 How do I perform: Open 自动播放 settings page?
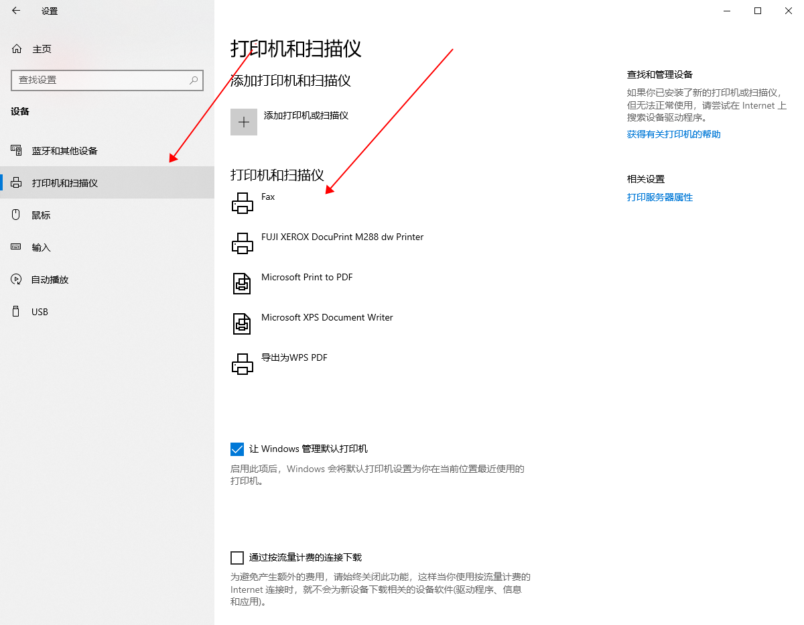50,280
